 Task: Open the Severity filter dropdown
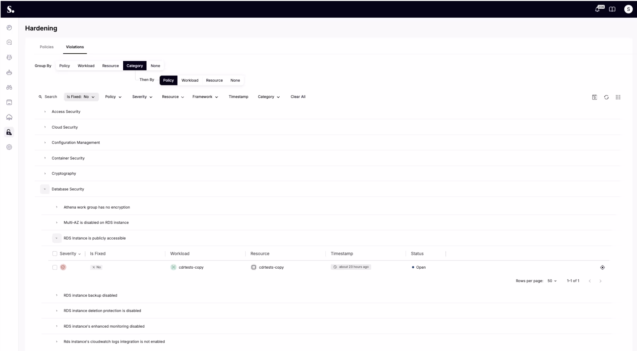142,97
